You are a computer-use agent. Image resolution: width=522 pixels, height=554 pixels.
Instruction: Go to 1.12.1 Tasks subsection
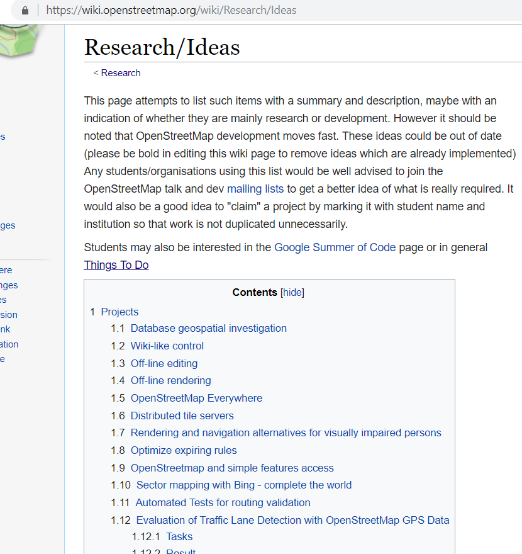(179, 536)
